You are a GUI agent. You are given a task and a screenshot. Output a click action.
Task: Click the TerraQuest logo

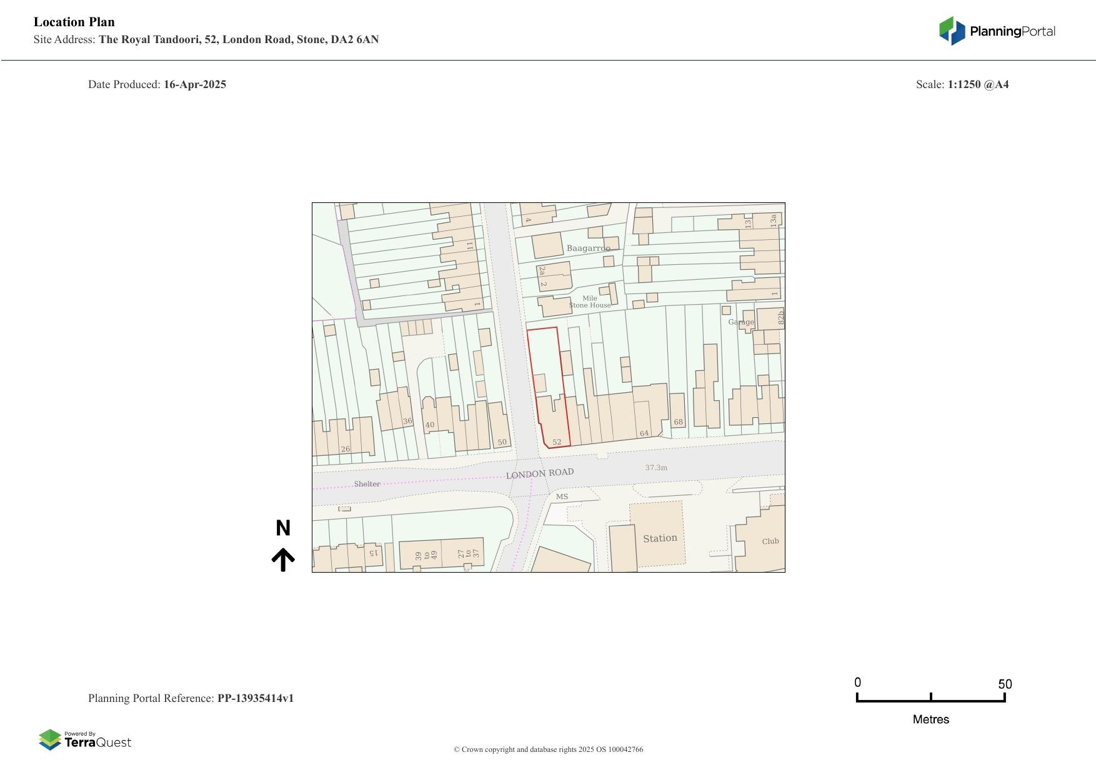(85, 740)
